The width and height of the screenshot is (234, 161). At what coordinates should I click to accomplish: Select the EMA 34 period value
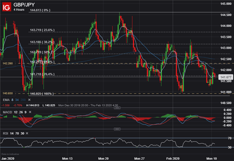17,100
